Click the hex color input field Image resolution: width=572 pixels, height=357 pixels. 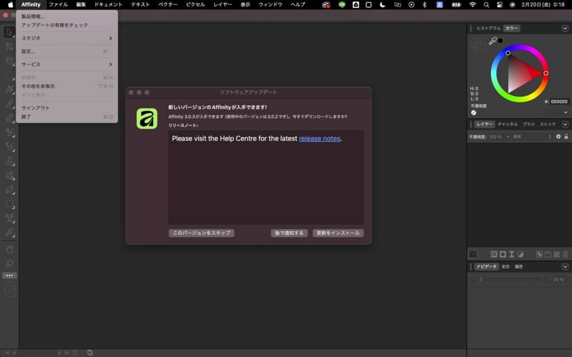(x=559, y=102)
